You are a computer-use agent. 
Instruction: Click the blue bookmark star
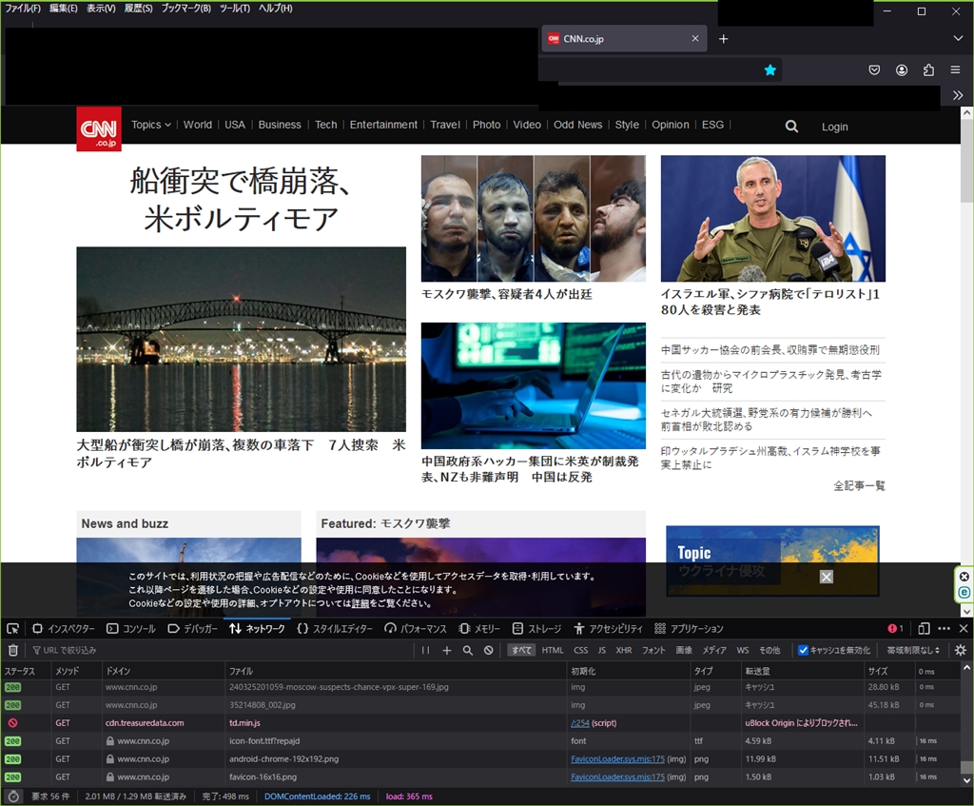770,69
